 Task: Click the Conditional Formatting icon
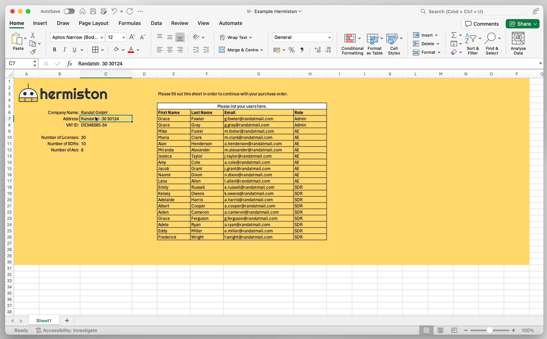350,39
